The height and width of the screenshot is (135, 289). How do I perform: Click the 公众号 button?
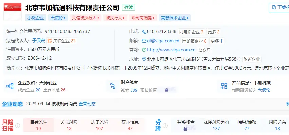pos(205,50)
